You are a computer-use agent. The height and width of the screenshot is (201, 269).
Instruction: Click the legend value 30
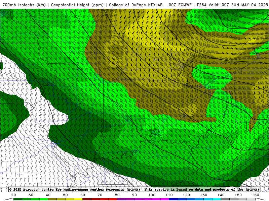tap(31, 195)
